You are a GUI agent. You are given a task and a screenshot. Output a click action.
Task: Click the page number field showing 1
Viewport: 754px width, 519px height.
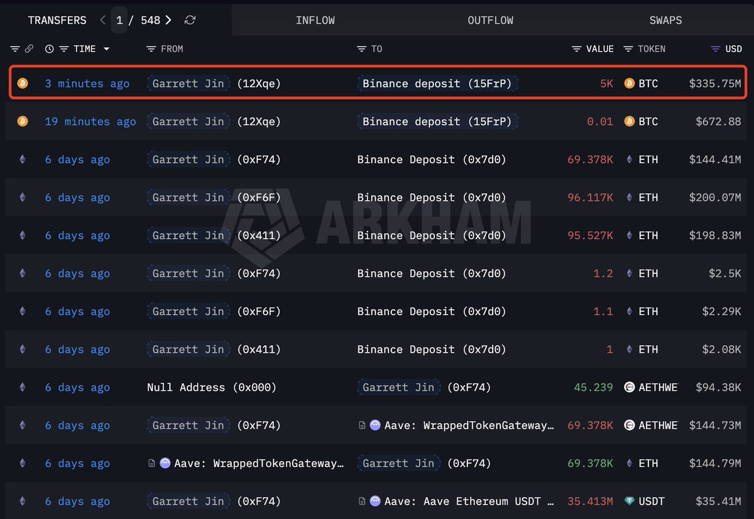pyautogui.click(x=119, y=20)
